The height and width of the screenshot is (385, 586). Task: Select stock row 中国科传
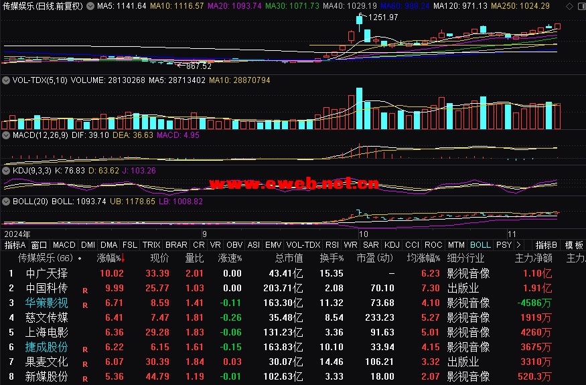coord(293,288)
